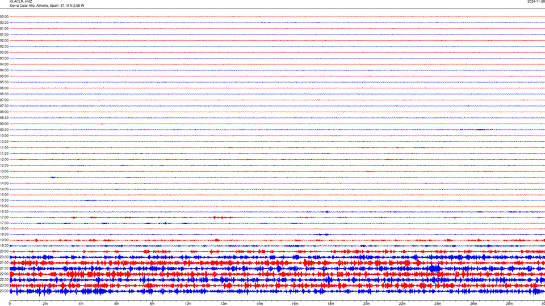Select the 20:30 trace time label
545x306 pixels.
4,257
